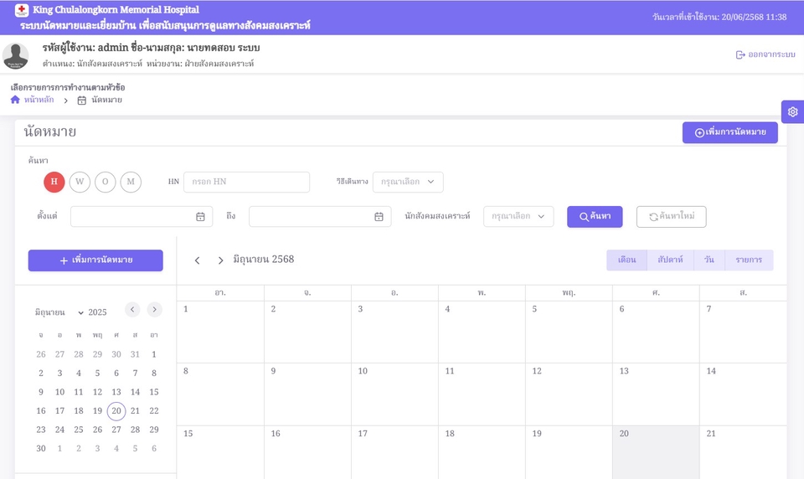
Task: Select the W filter circle
Action: [80, 182]
